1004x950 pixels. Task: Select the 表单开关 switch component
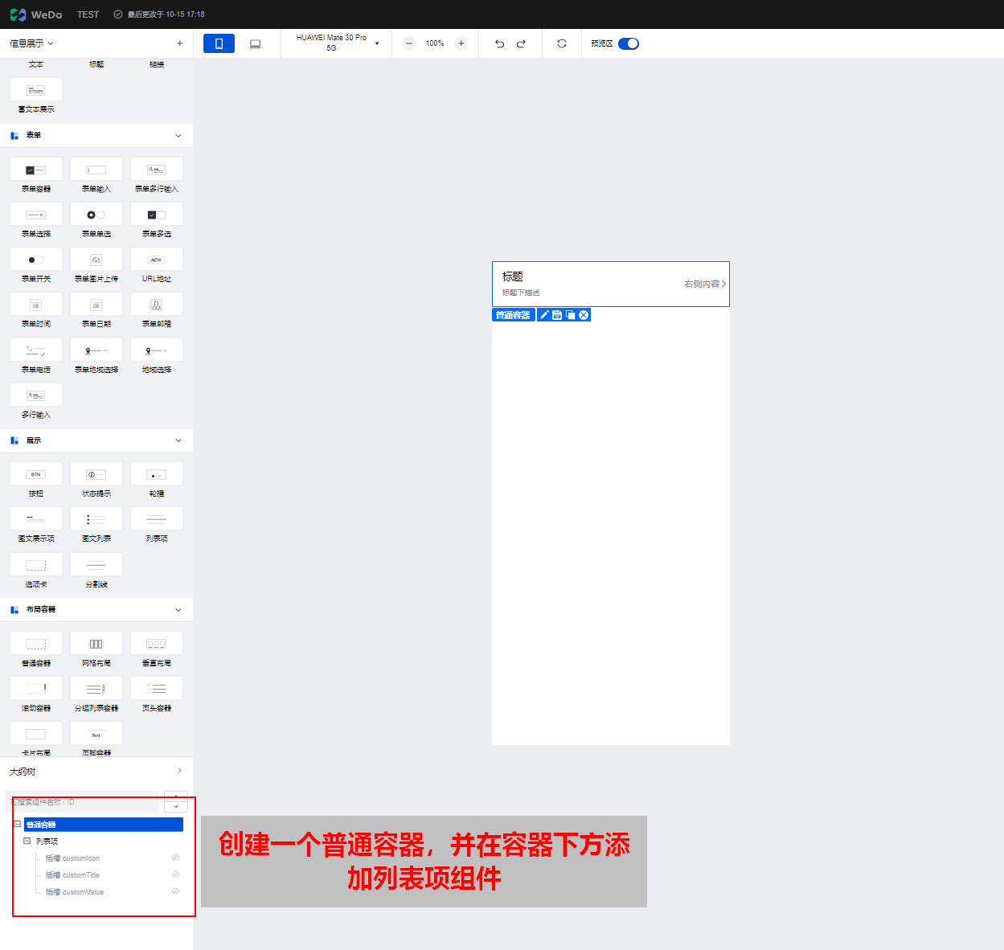pyautogui.click(x=36, y=260)
